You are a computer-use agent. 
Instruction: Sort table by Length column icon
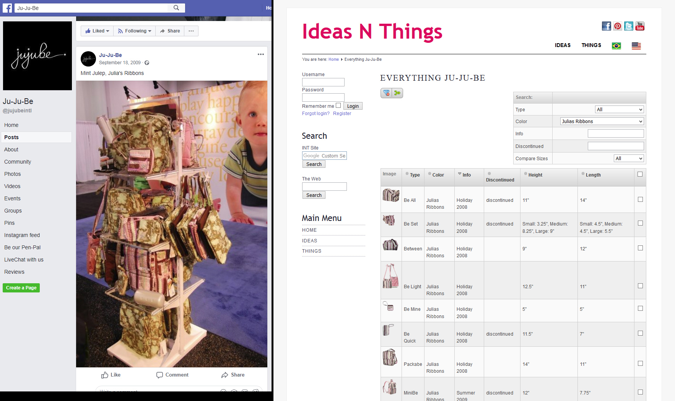click(583, 174)
